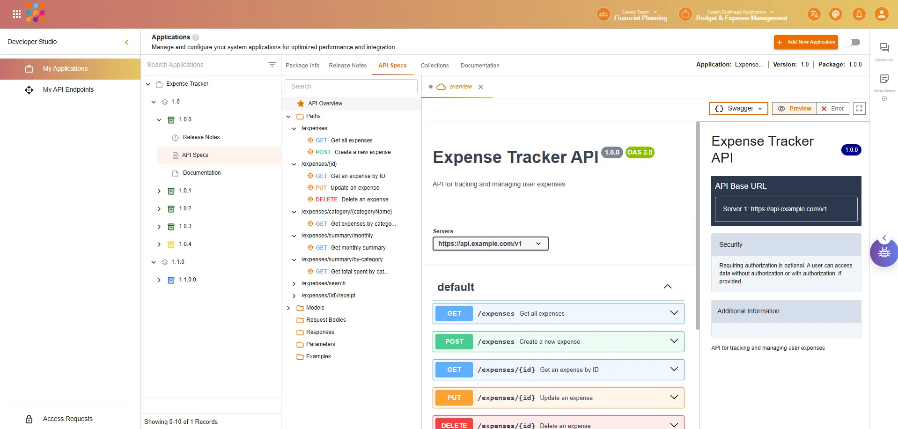
Task: Click the vertical scrollbar in Swagger preview
Action: [x=698, y=225]
